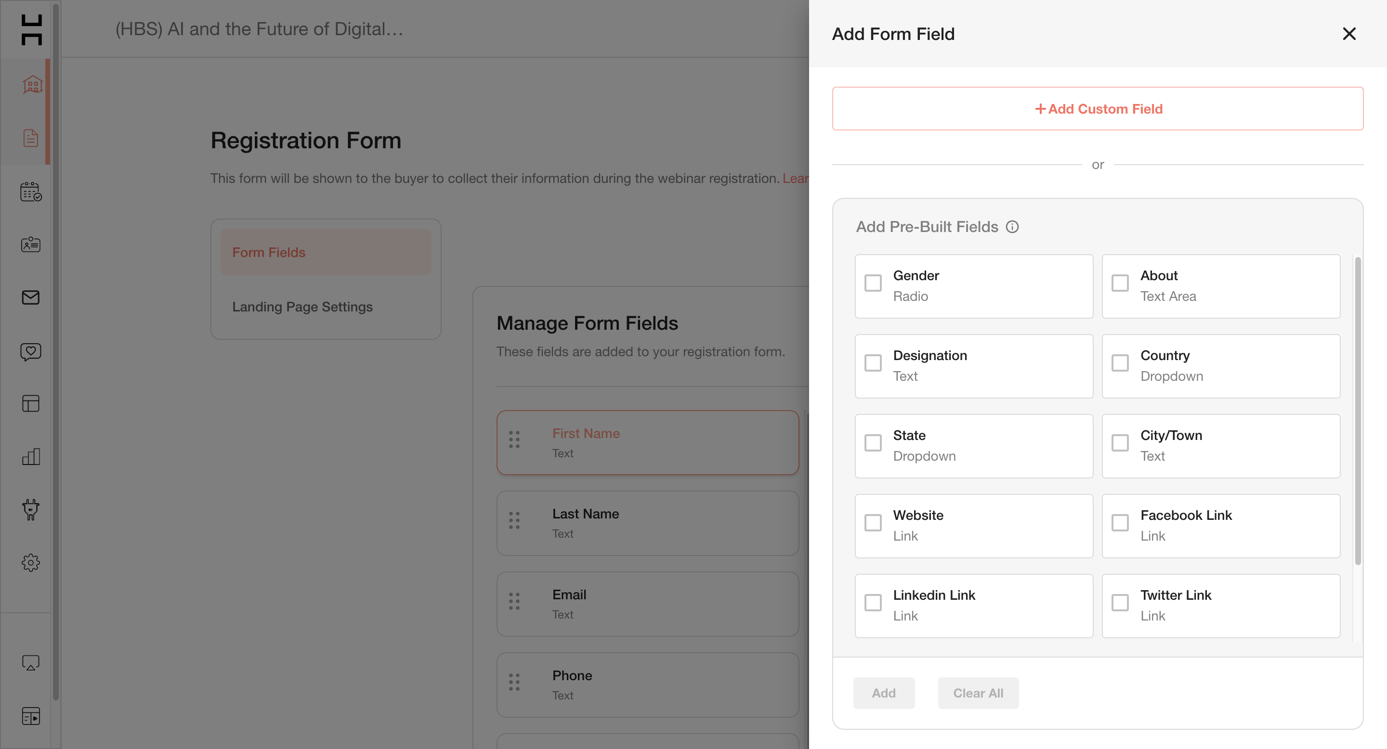Open the document form icon in sidebar
Viewport: 1387px width, 749px height.
point(31,138)
